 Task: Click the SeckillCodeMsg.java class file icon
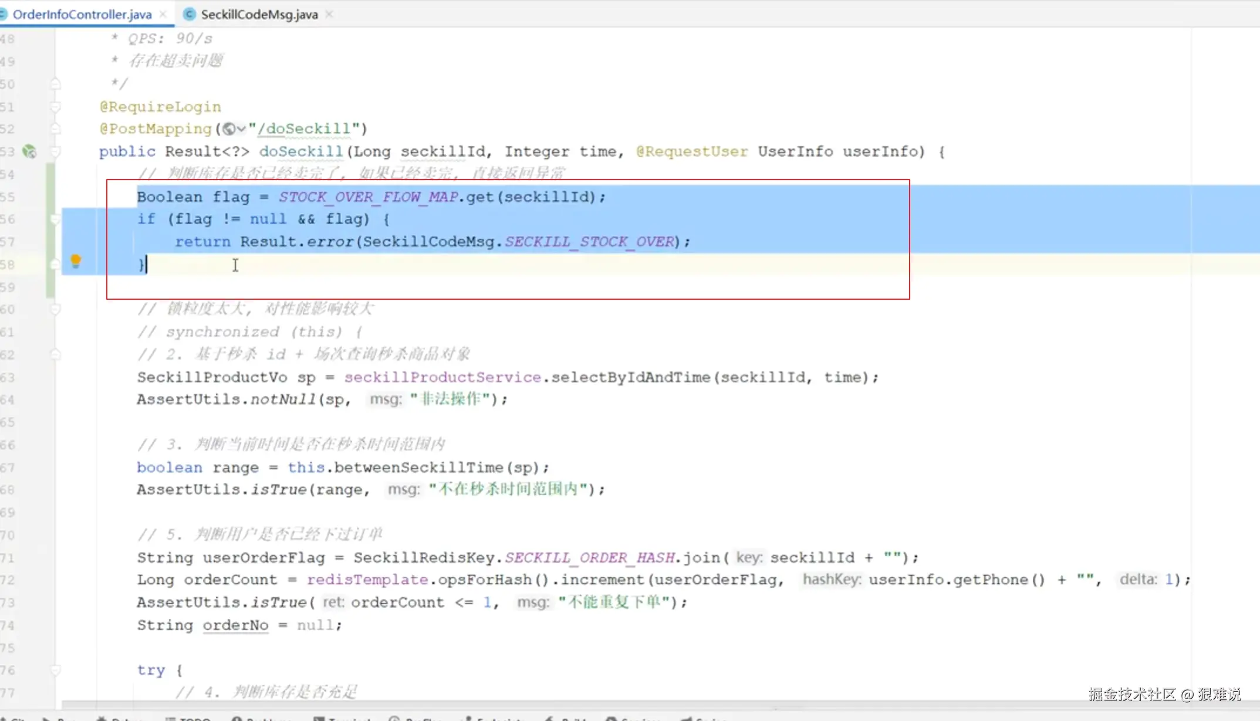pos(189,14)
